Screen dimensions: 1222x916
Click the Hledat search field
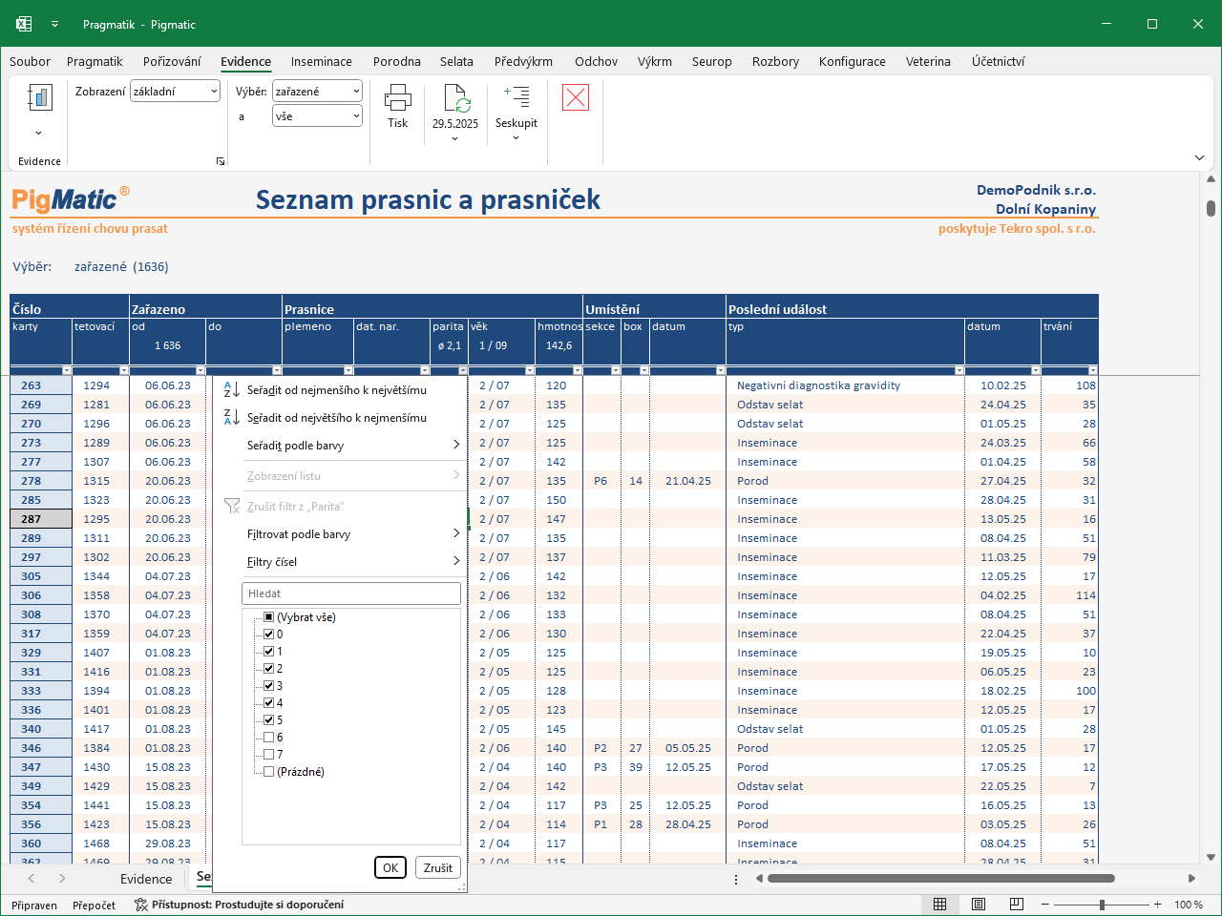click(351, 593)
